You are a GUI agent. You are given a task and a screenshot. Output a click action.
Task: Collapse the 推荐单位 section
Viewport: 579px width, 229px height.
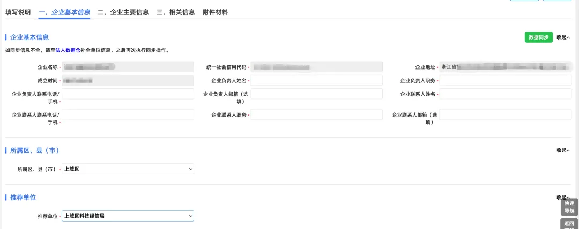pos(563,197)
